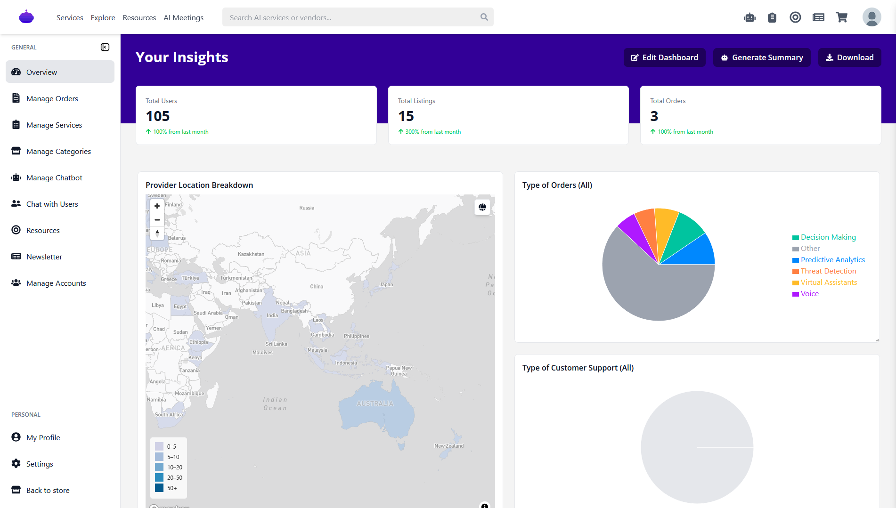The height and width of the screenshot is (508, 896).
Task: Click the globe layer icon on the map
Action: coord(482,207)
